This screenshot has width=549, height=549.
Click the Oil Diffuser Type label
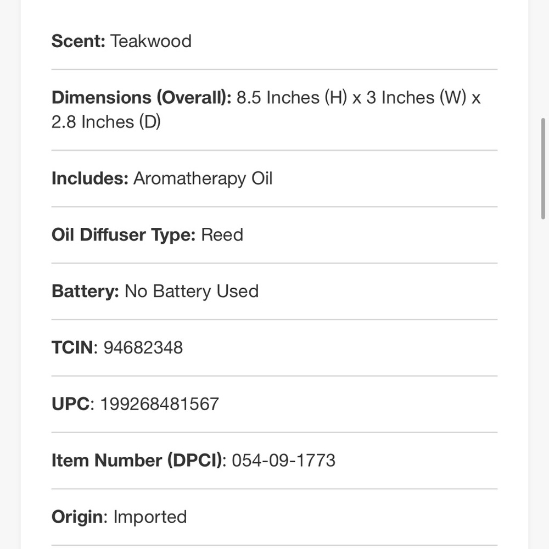point(124,235)
